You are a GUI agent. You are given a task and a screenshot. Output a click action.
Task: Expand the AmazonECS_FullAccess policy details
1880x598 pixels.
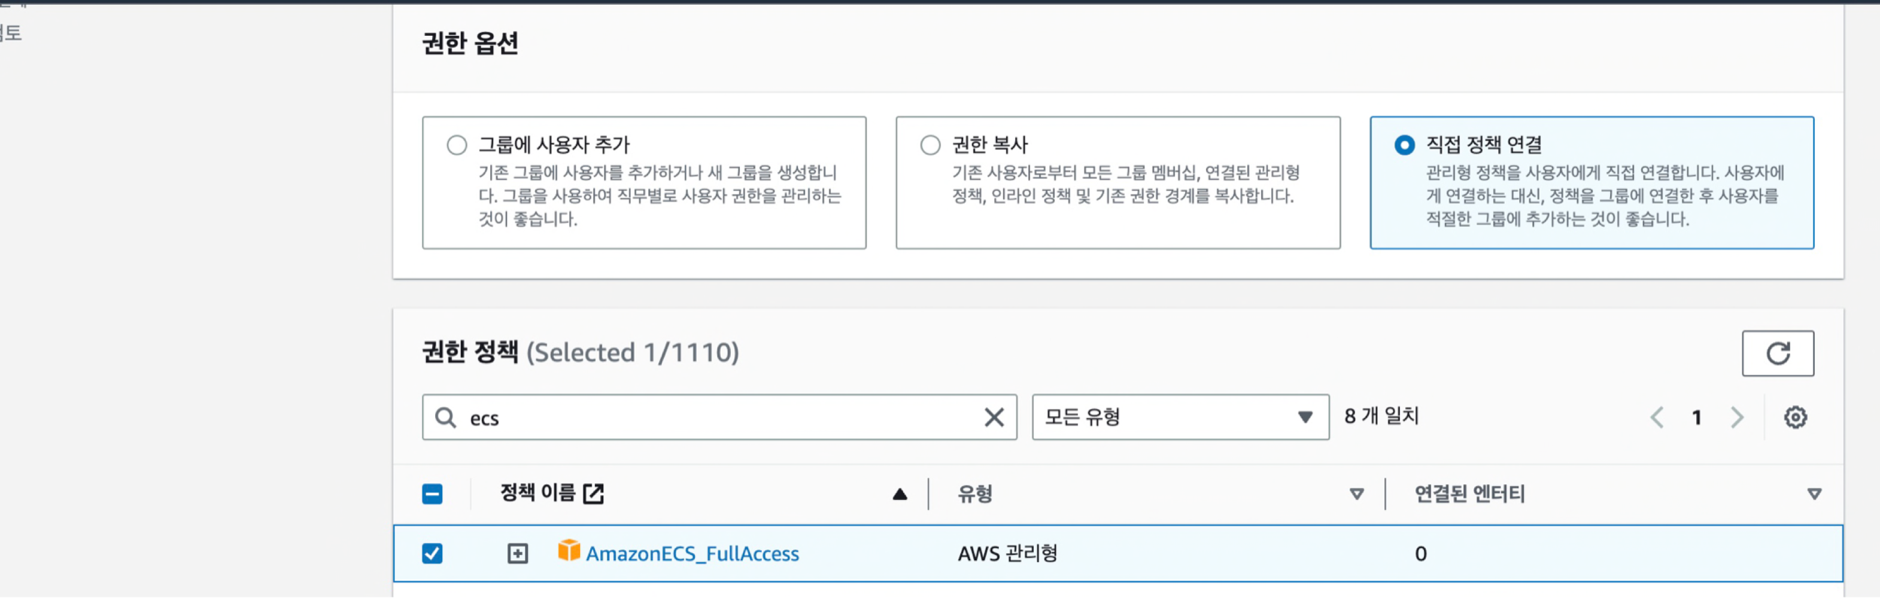click(x=518, y=554)
